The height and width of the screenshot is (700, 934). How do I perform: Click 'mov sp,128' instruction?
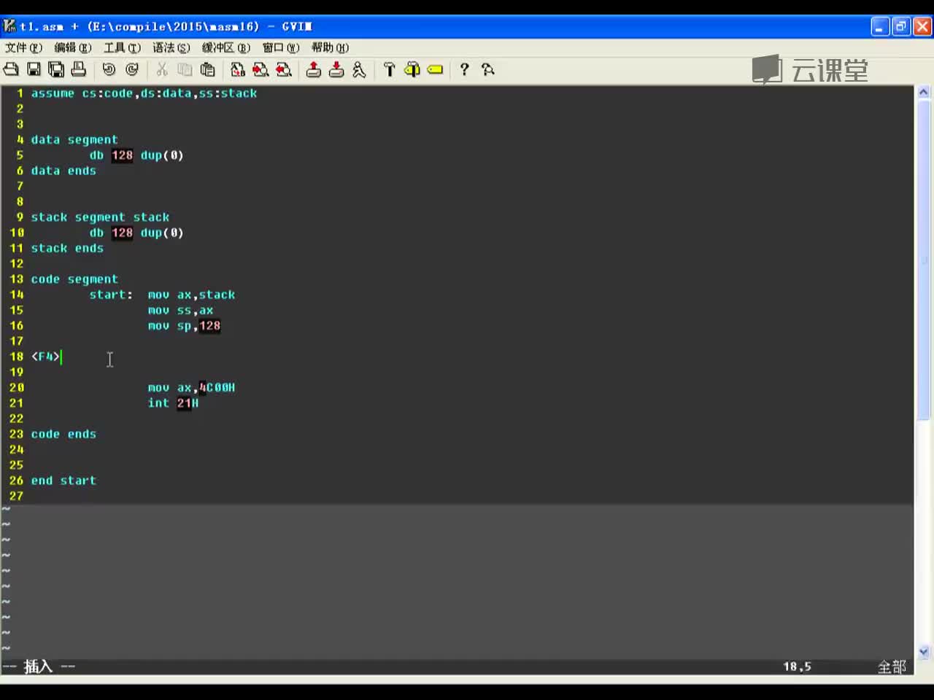tap(184, 326)
